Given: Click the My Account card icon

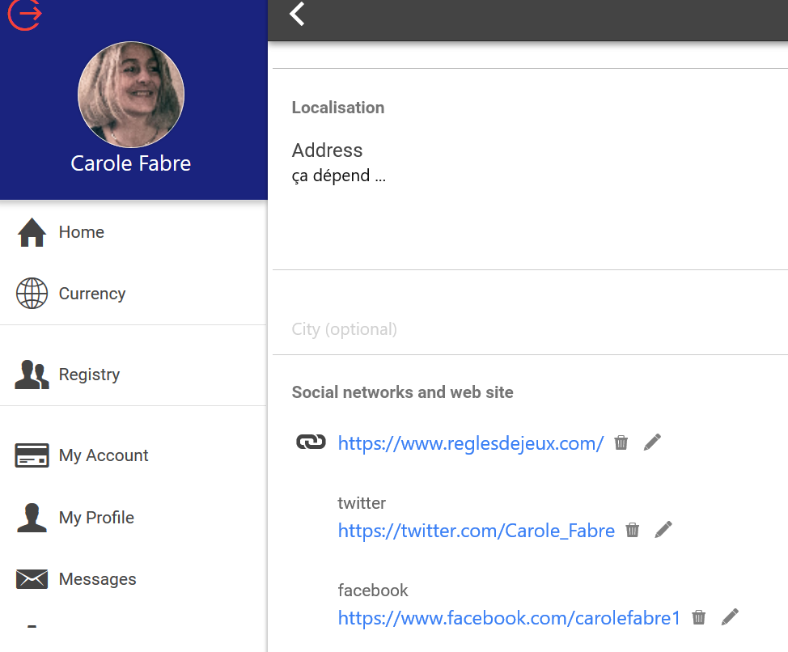Looking at the screenshot, I should pos(32,455).
